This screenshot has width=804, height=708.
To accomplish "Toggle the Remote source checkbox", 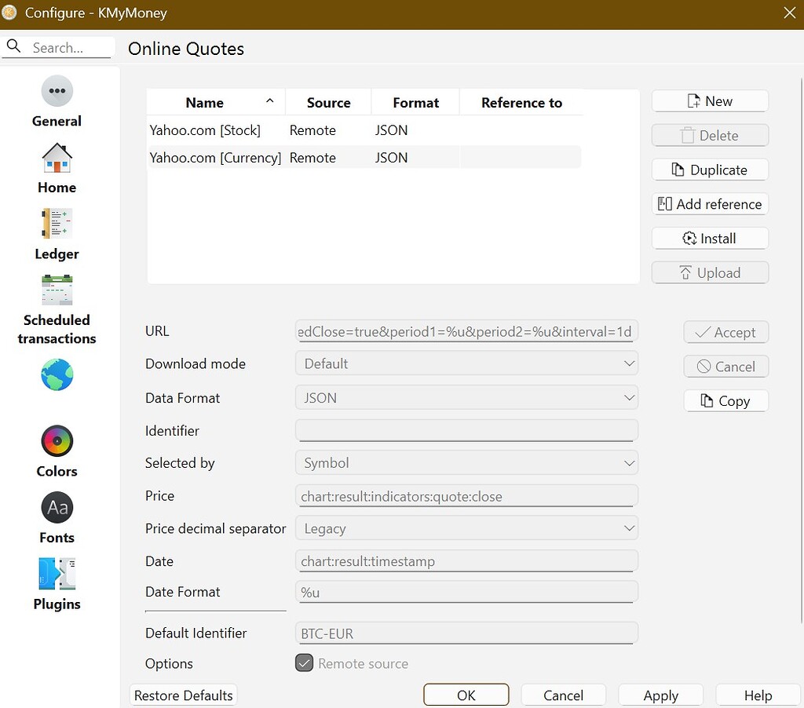I will click(304, 663).
